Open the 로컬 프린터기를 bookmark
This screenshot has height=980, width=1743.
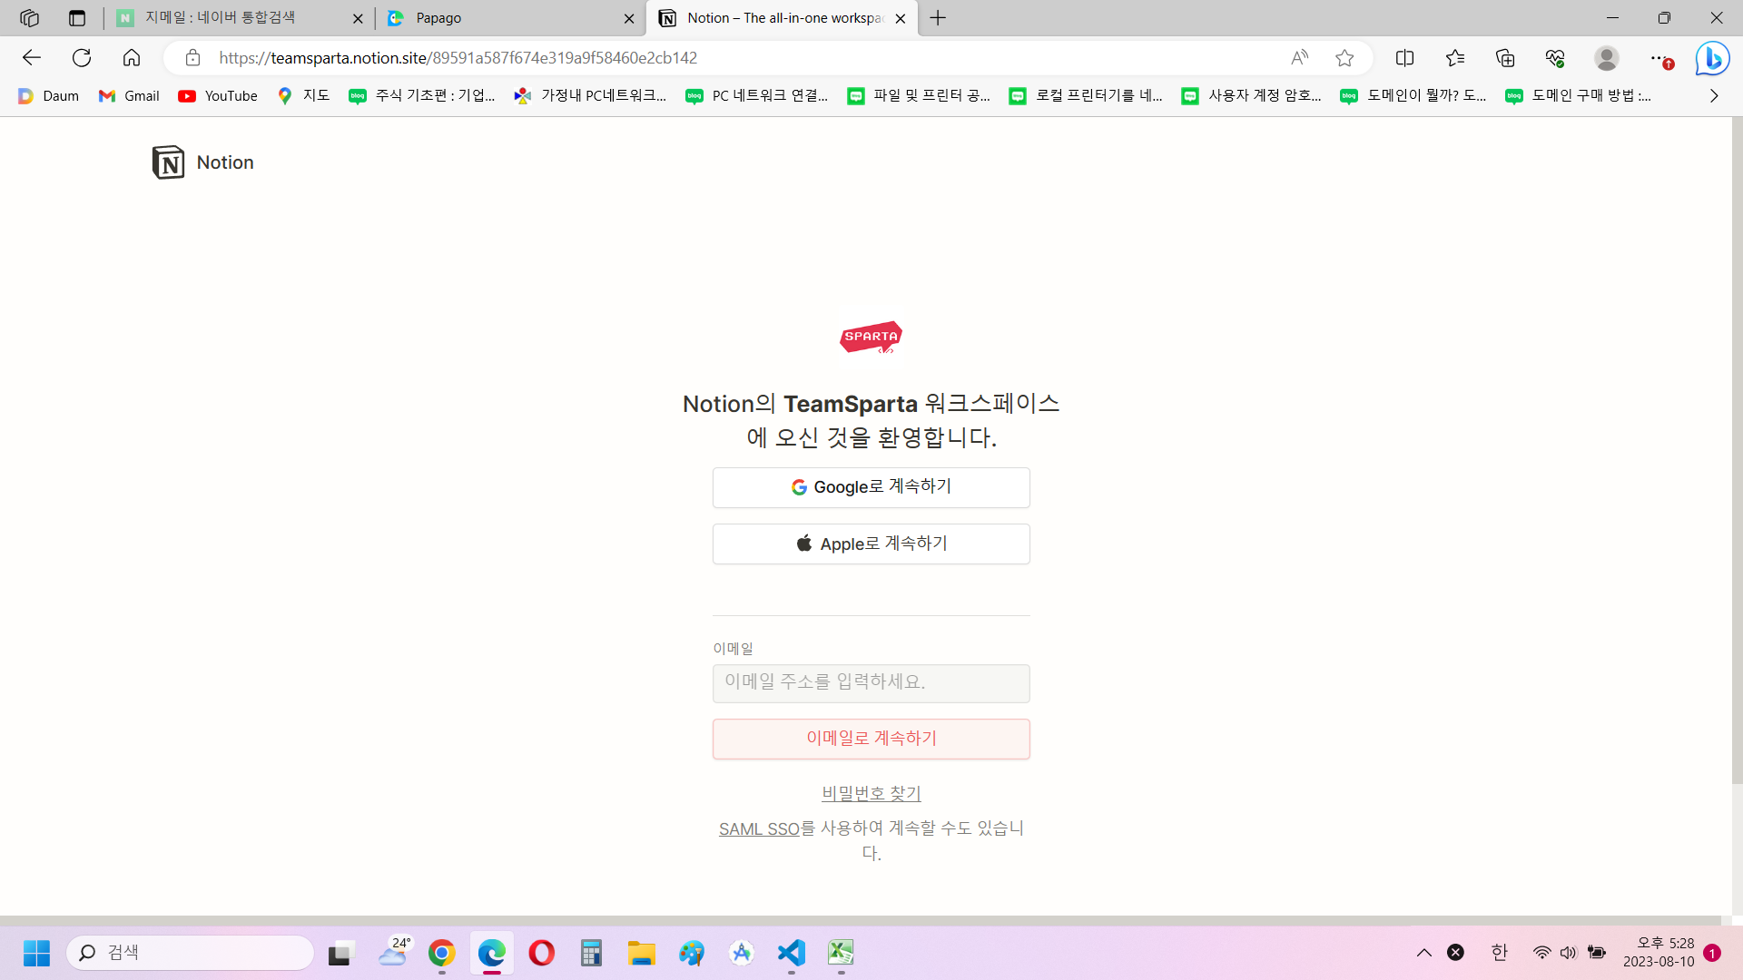pos(1086,96)
